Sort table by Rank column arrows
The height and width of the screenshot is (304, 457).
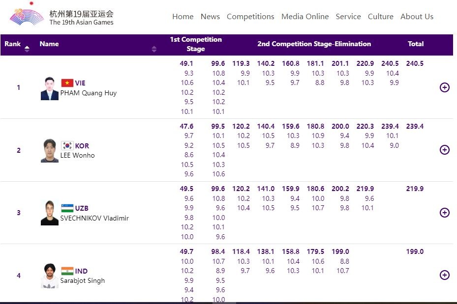[27, 48]
